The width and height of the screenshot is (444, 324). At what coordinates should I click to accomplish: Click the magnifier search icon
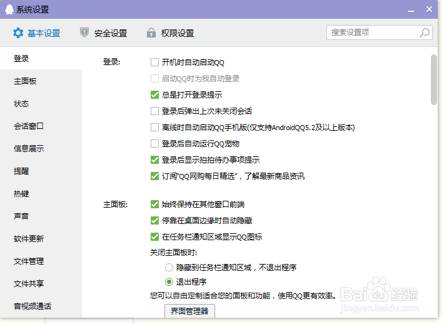coord(425,33)
